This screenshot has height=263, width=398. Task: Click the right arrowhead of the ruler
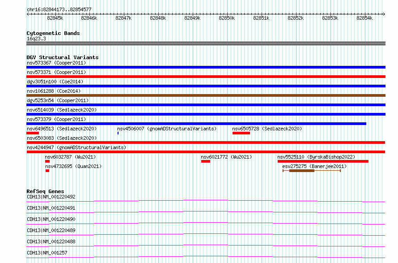pos(384,14)
